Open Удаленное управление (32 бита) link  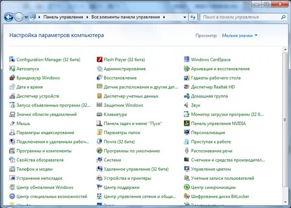(x=136, y=169)
